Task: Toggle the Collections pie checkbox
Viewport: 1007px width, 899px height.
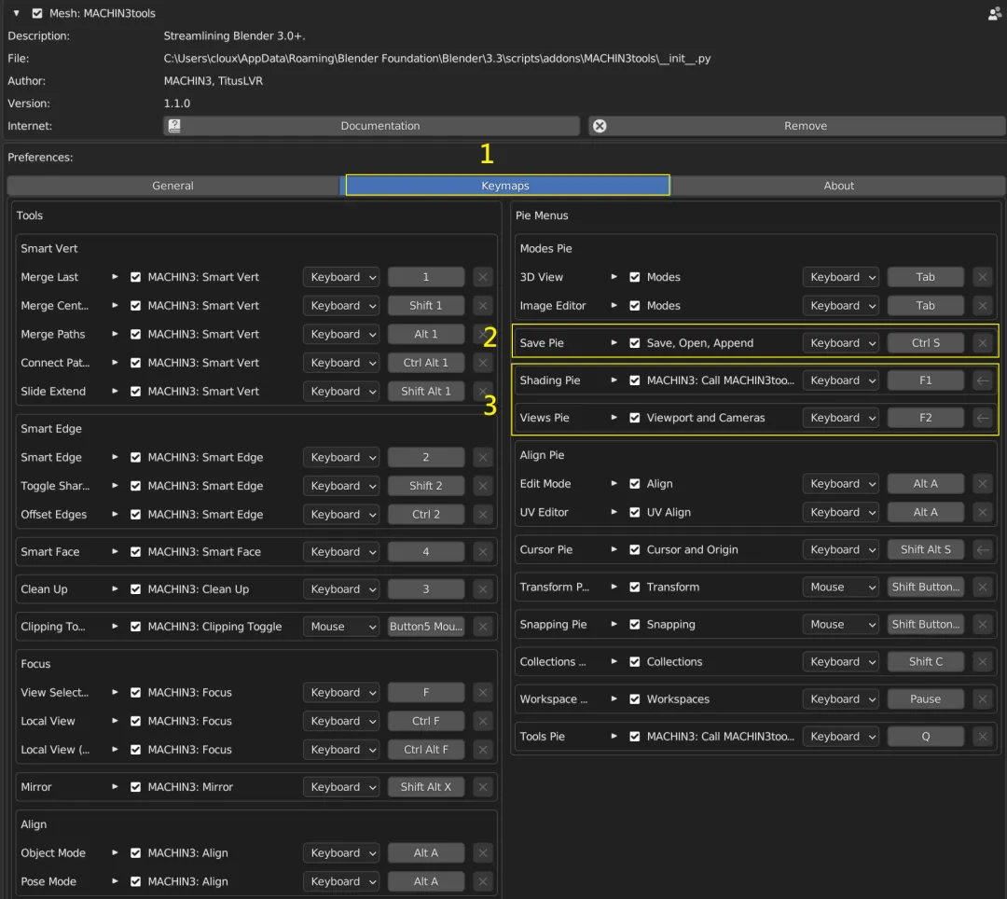Action: coord(635,662)
